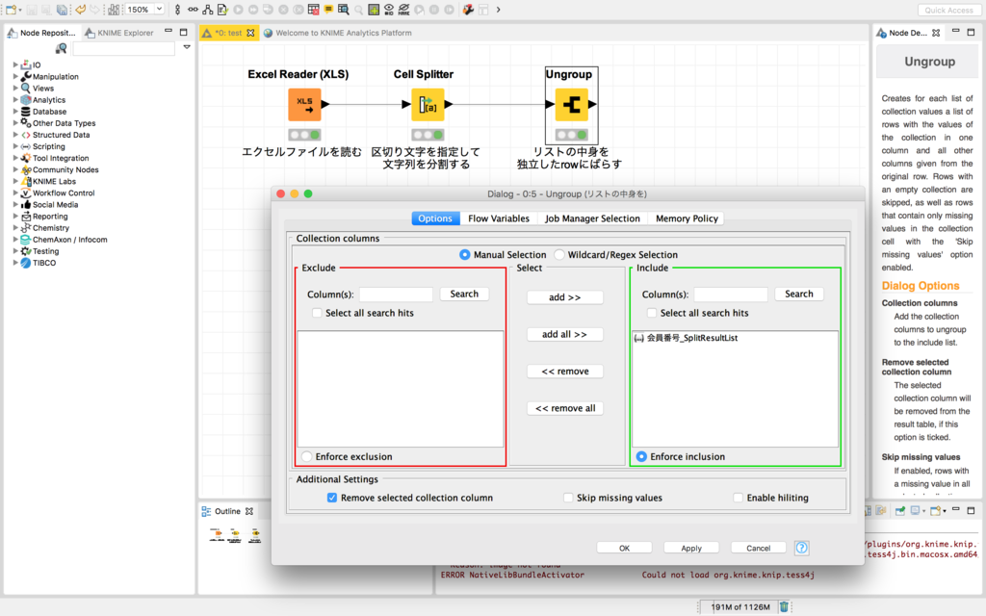Open the zoom level 150% dropdown
This screenshot has width=986, height=616.
pyautogui.click(x=159, y=10)
